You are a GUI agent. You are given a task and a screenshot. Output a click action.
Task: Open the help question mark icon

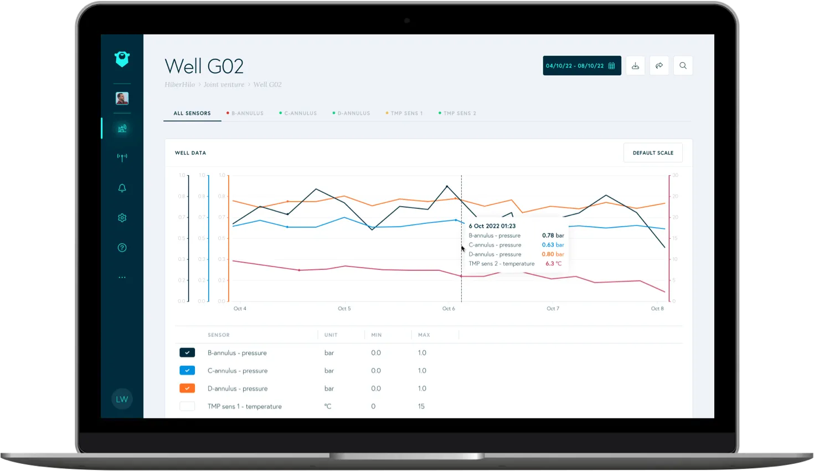point(122,248)
